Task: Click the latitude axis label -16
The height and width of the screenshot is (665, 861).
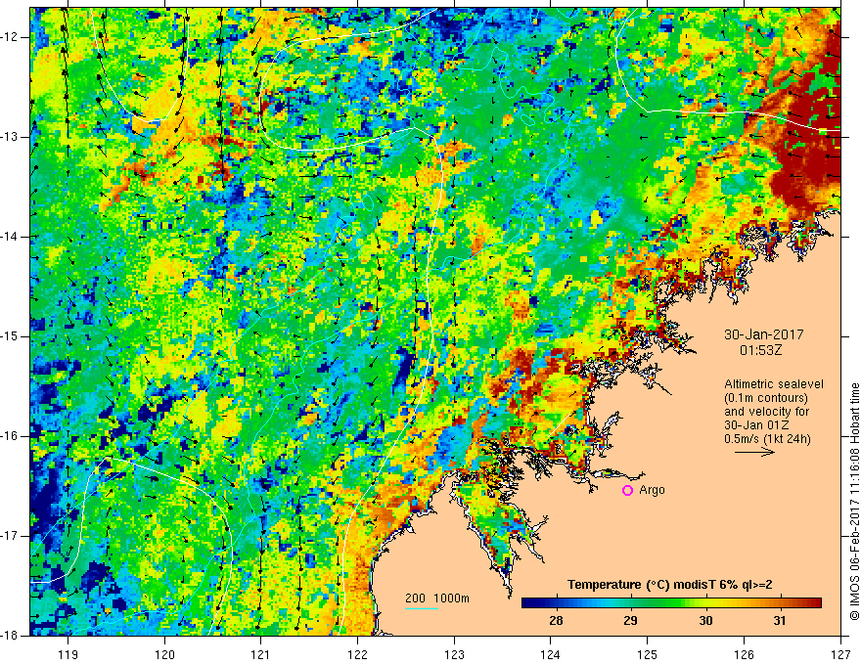Action: (x=11, y=436)
